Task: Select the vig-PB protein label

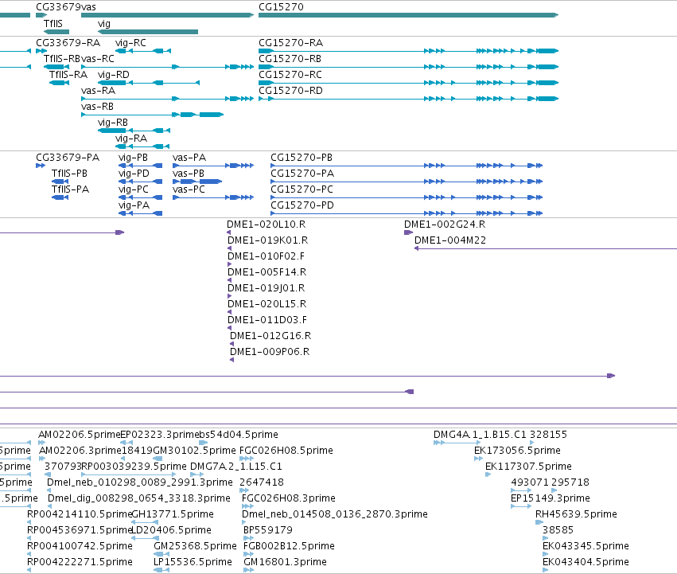Action: (133, 158)
